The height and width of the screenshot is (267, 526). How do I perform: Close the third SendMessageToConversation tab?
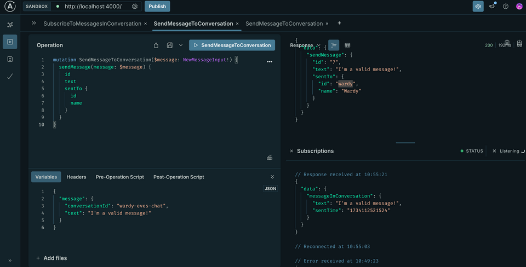coord(327,24)
